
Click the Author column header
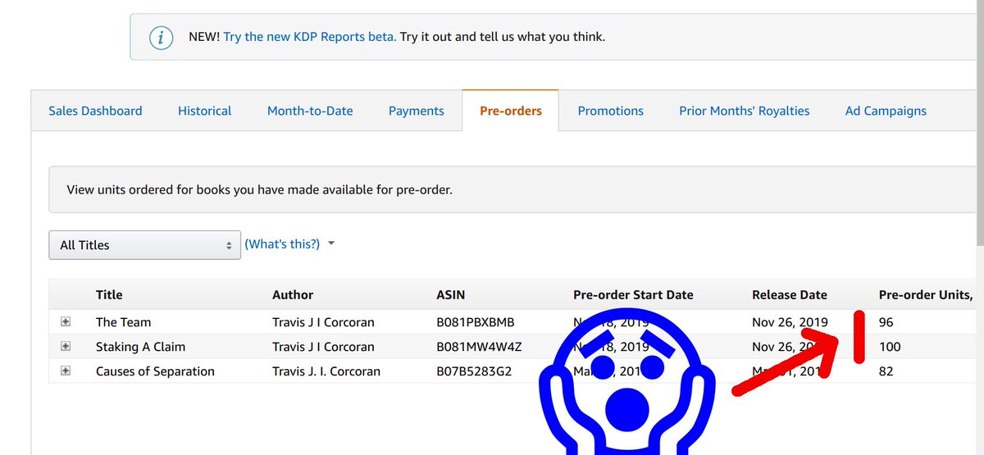click(x=293, y=294)
